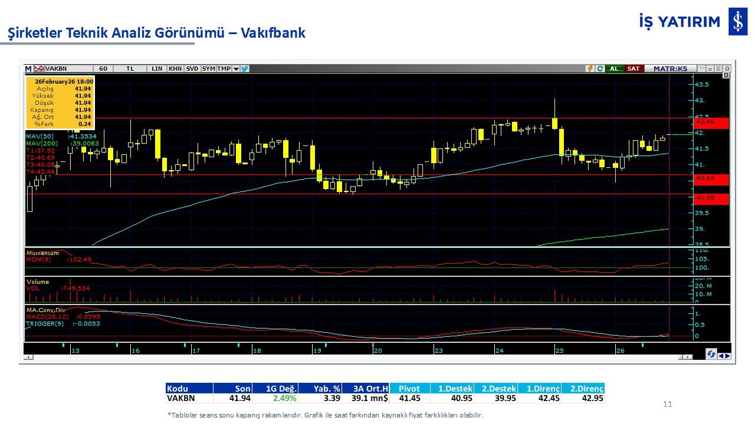The width and height of the screenshot is (755, 424).
Task: Toggle LIN linear scale button
Action: pyautogui.click(x=157, y=68)
